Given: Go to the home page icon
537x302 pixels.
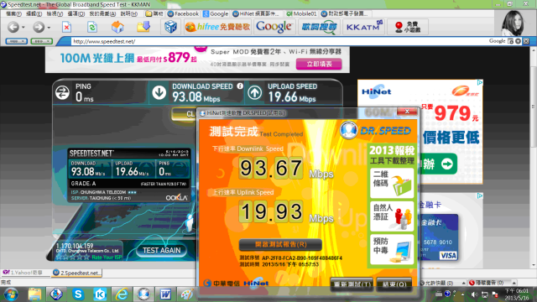Looking at the screenshot, I should pyautogui.click(x=117, y=27).
